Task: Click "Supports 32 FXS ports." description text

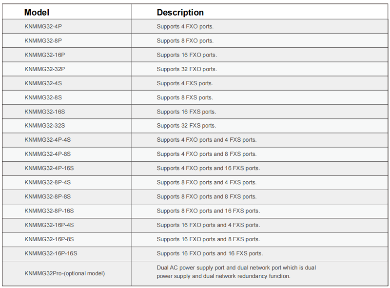Action: click(186, 126)
